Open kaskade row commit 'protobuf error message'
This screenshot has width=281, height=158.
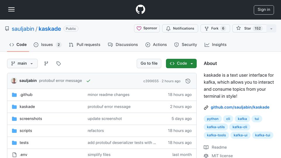pos(109,107)
